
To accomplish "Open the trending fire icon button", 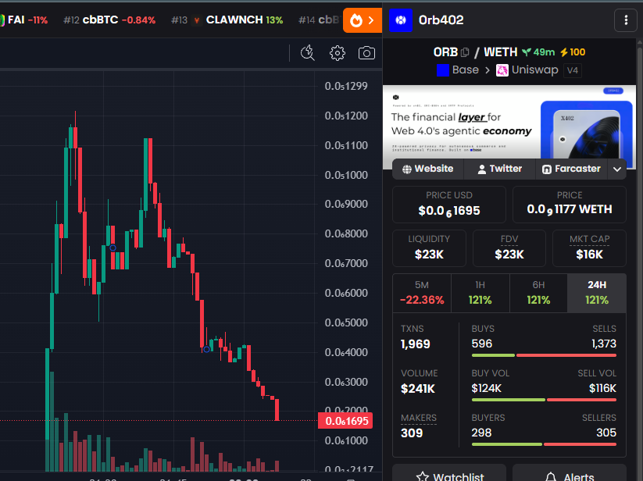I will click(363, 20).
